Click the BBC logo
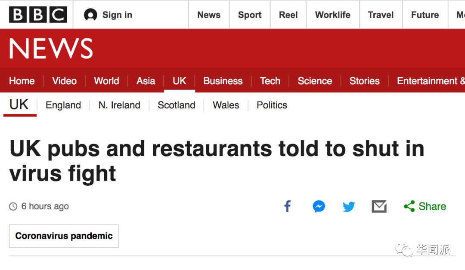 point(38,15)
